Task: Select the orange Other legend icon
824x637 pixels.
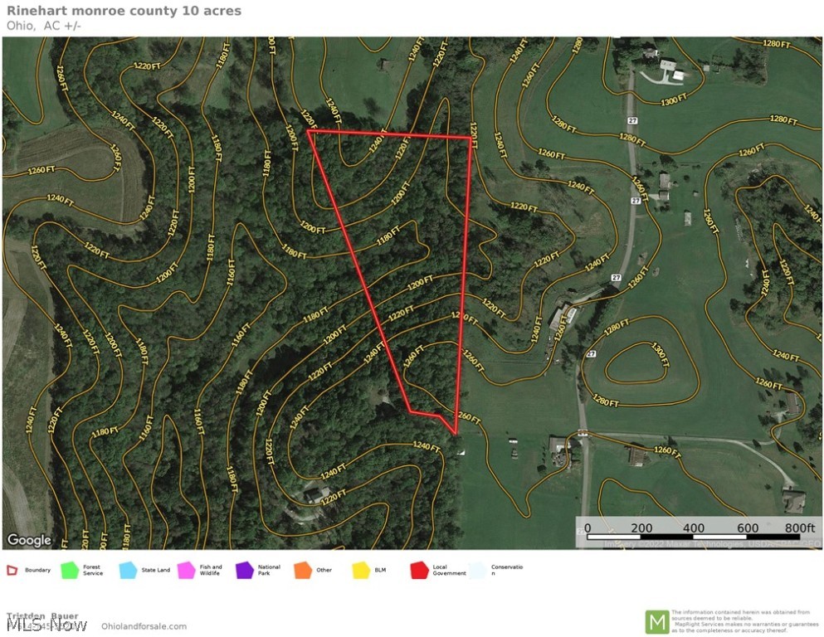Action: (302, 570)
